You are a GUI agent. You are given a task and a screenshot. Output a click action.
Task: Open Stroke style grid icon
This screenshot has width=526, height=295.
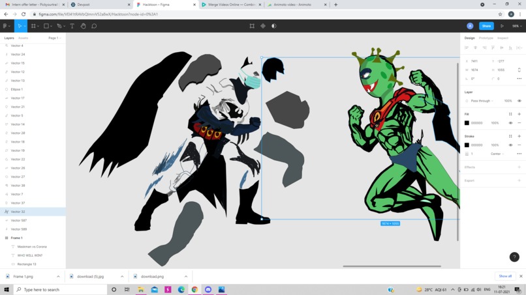click(x=510, y=136)
